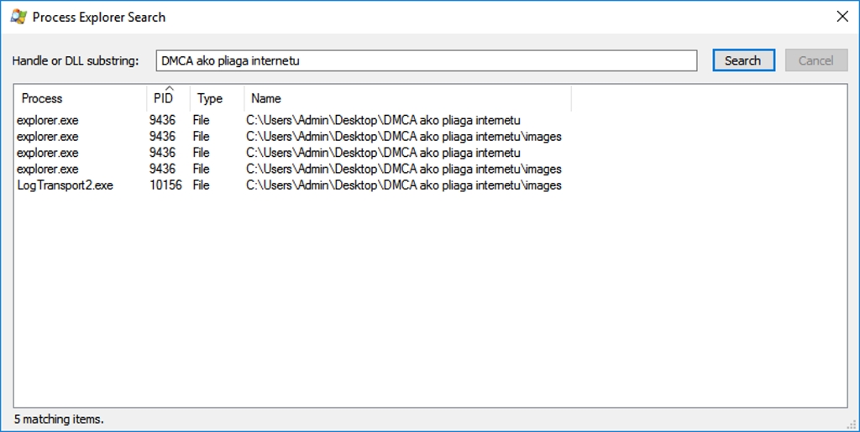Click the greyed-out Cancel button
The width and height of the screenshot is (860, 432).
815,60
